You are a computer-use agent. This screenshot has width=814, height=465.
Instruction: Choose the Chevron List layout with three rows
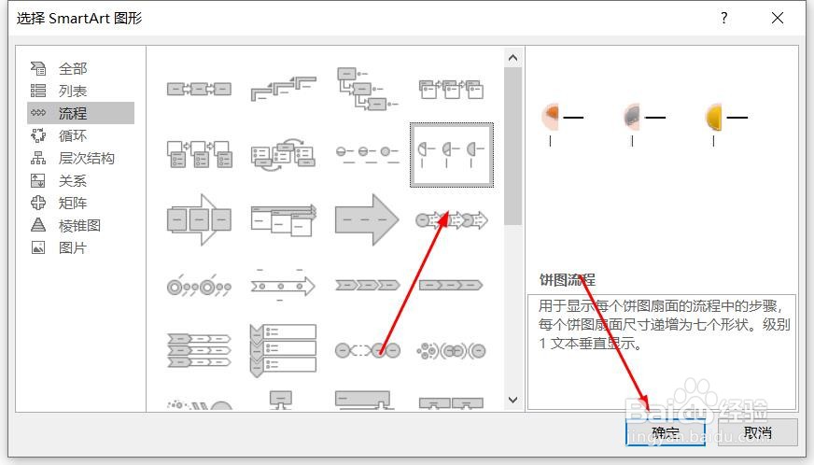200,351
